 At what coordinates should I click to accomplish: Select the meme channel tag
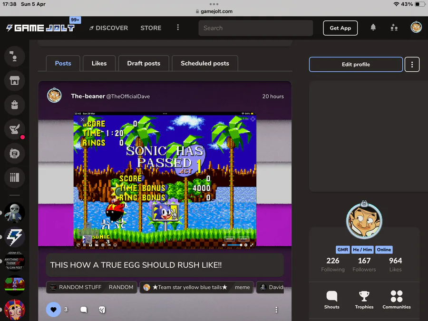pyautogui.click(x=243, y=287)
